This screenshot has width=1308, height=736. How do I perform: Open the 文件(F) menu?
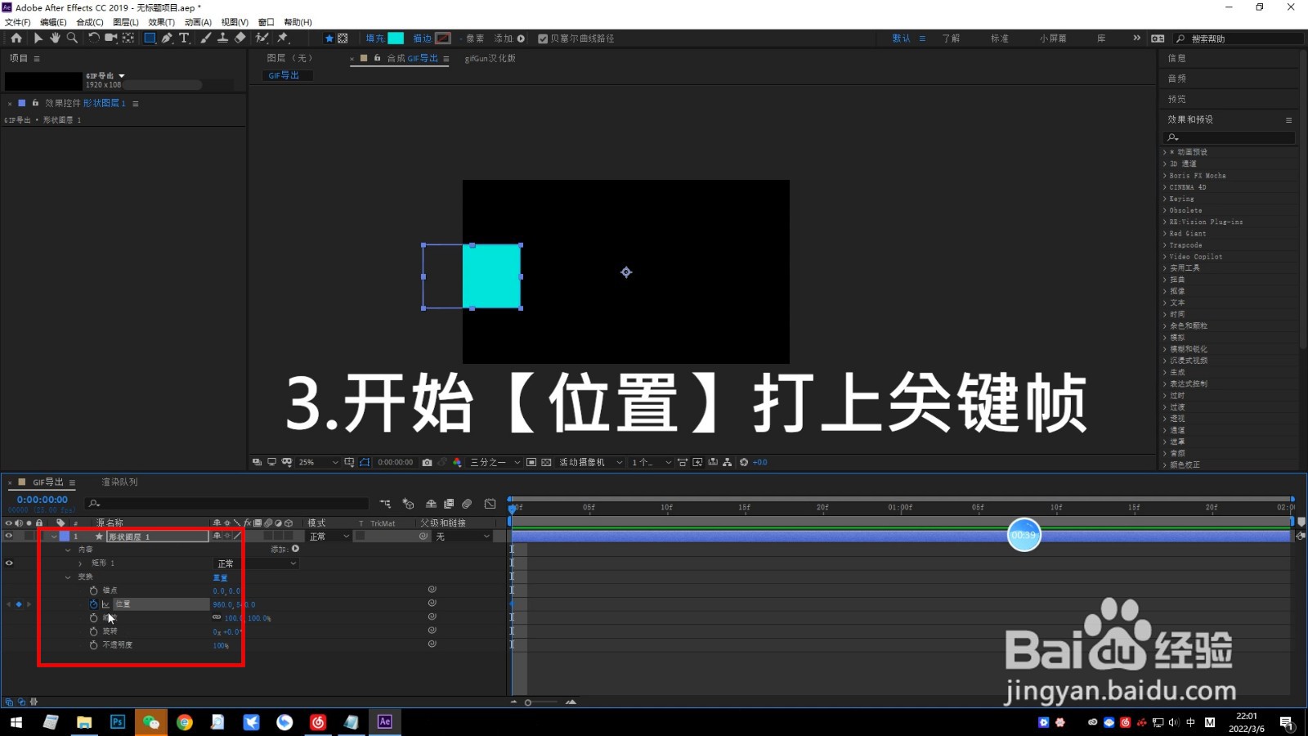coord(18,22)
